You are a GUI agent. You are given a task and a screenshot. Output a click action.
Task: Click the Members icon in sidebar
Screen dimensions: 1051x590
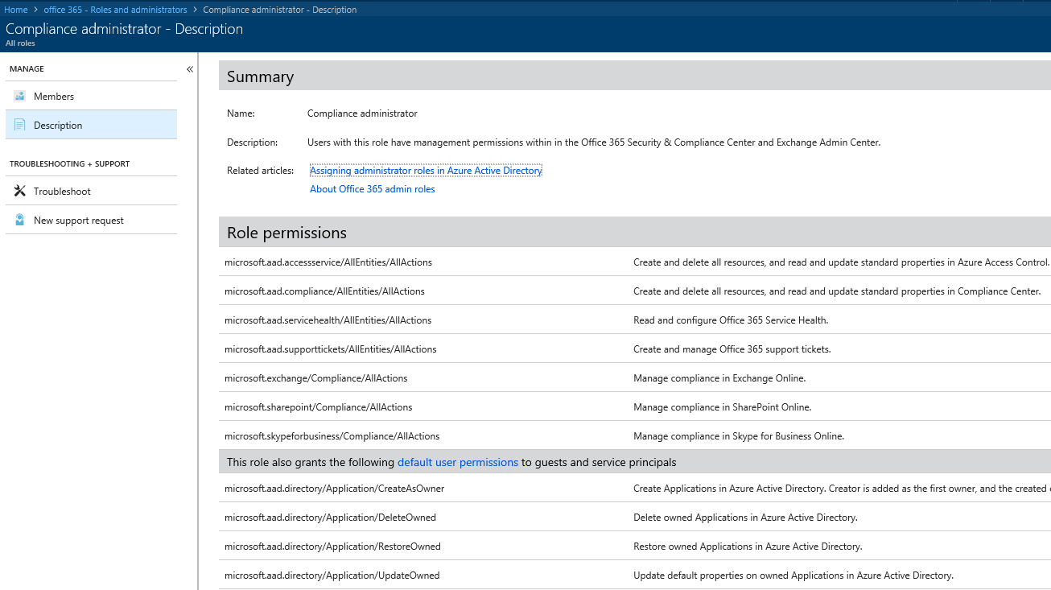[20, 96]
